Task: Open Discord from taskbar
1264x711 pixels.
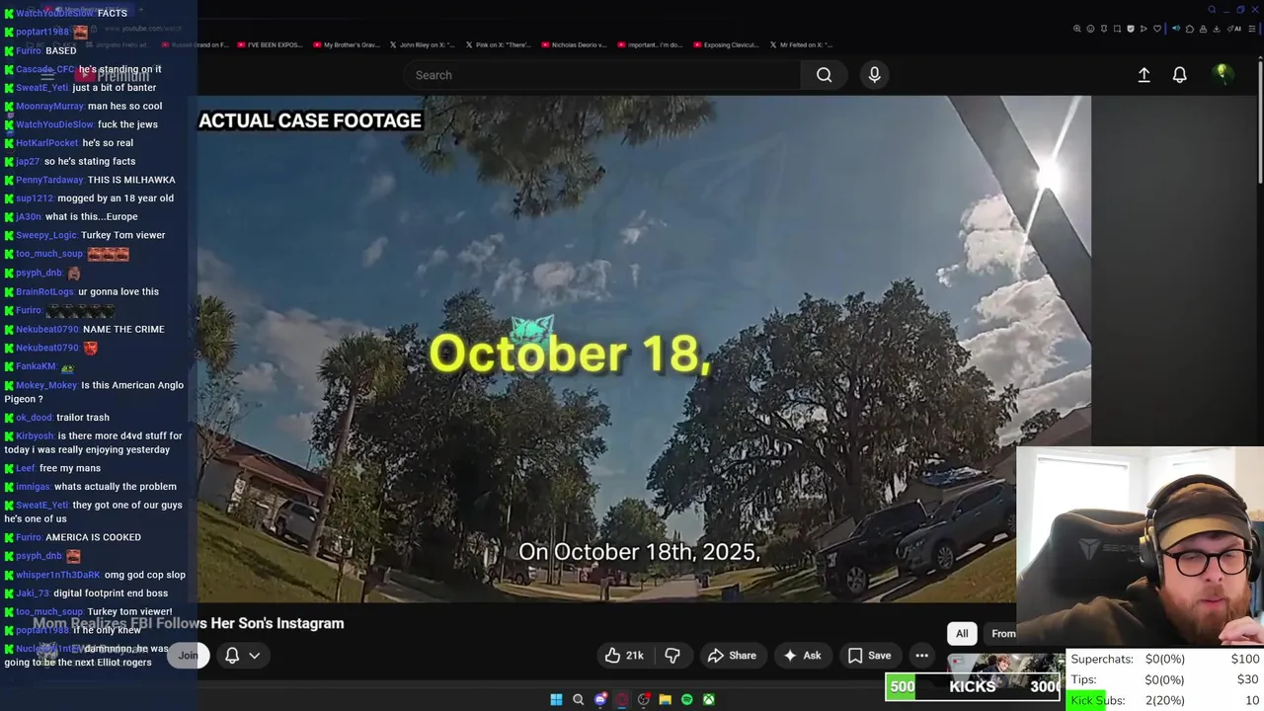Action: [x=600, y=699]
